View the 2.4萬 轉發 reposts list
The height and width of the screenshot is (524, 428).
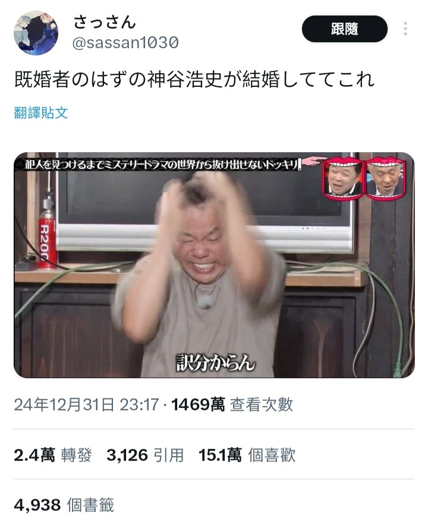(53, 455)
